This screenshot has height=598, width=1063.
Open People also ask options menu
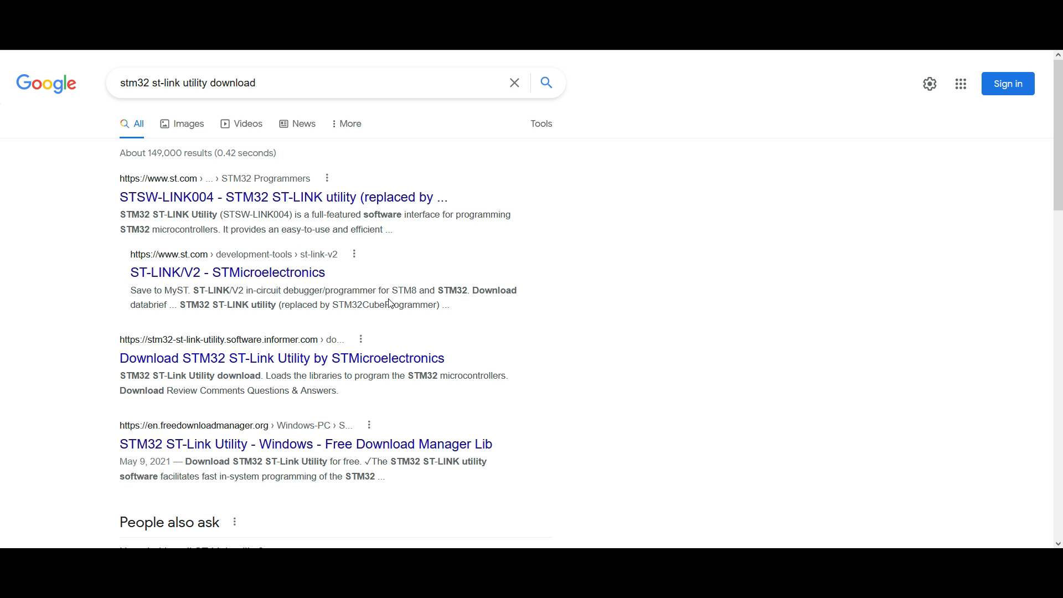[x=235, y=522]
